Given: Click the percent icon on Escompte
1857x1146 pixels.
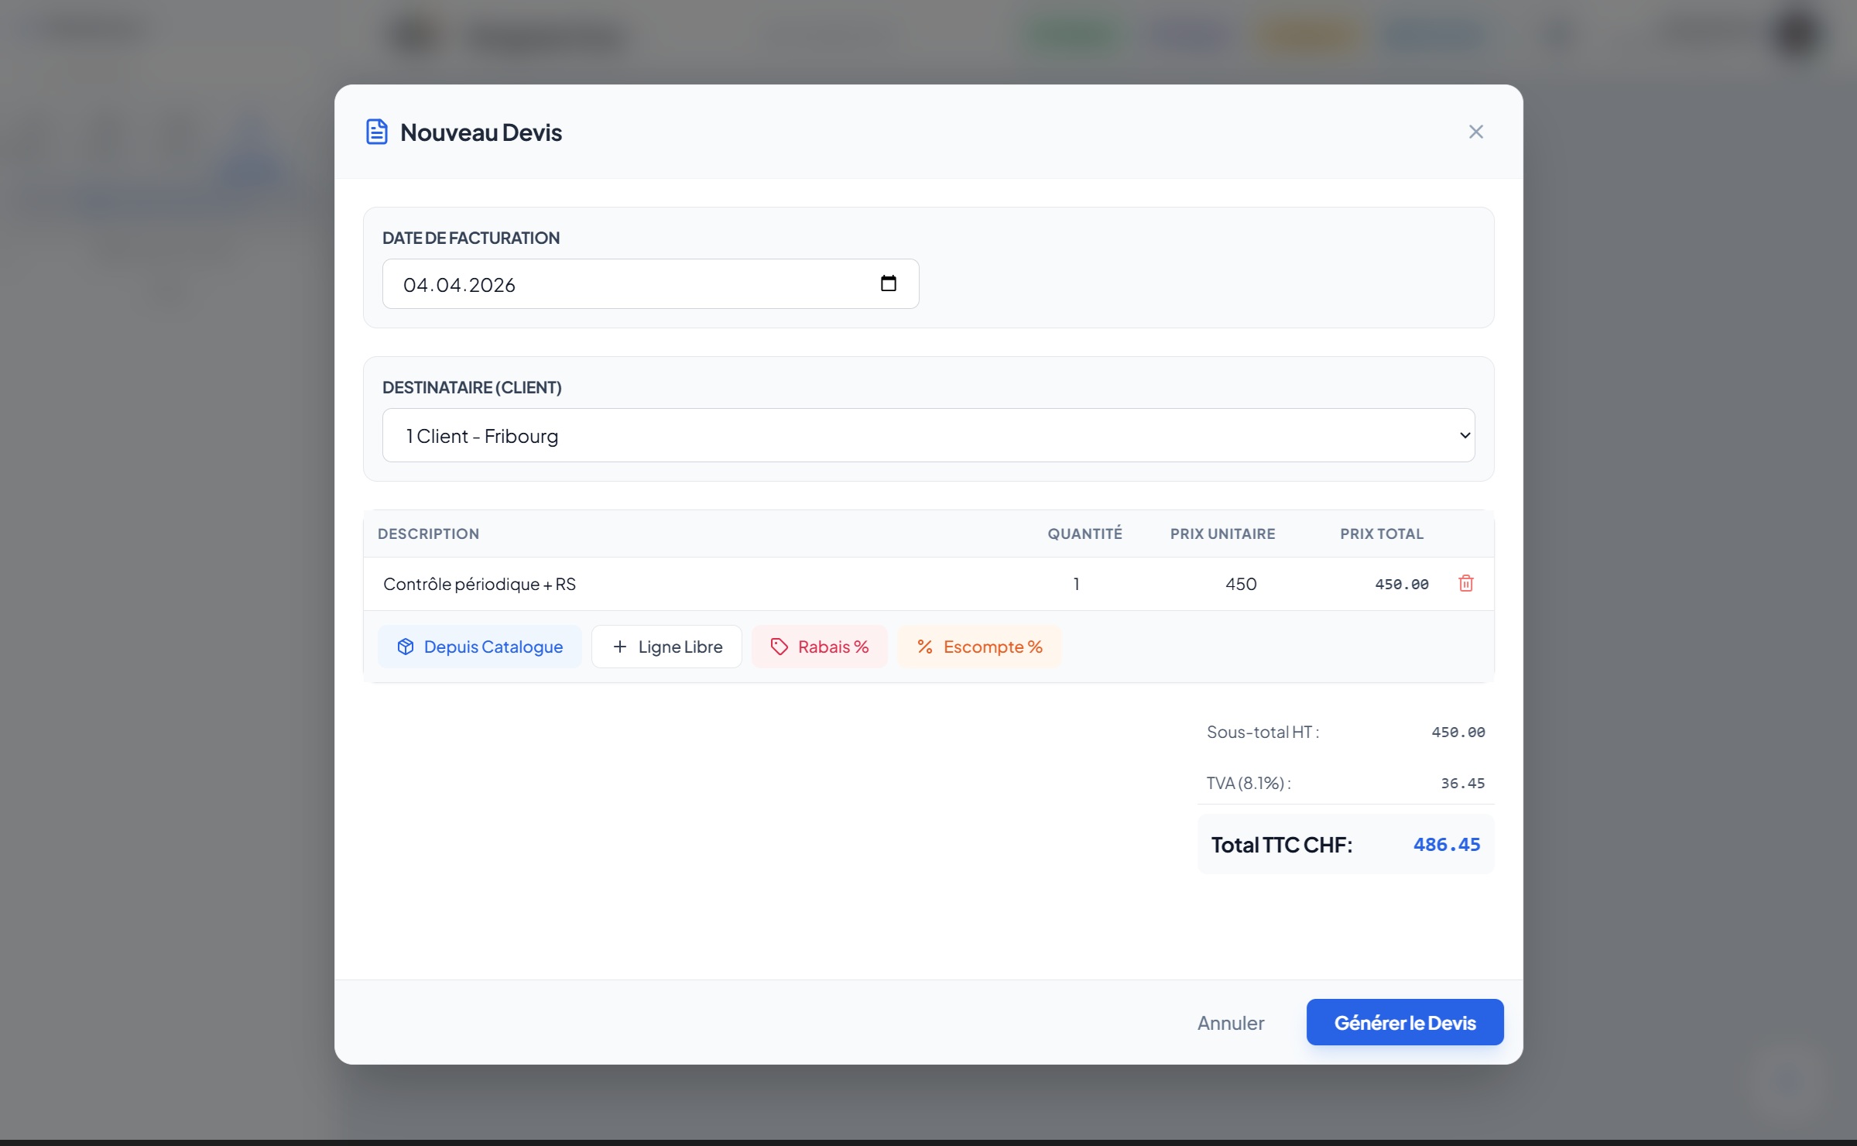Looking at the screenshot, I should click(x=924, y=647).
